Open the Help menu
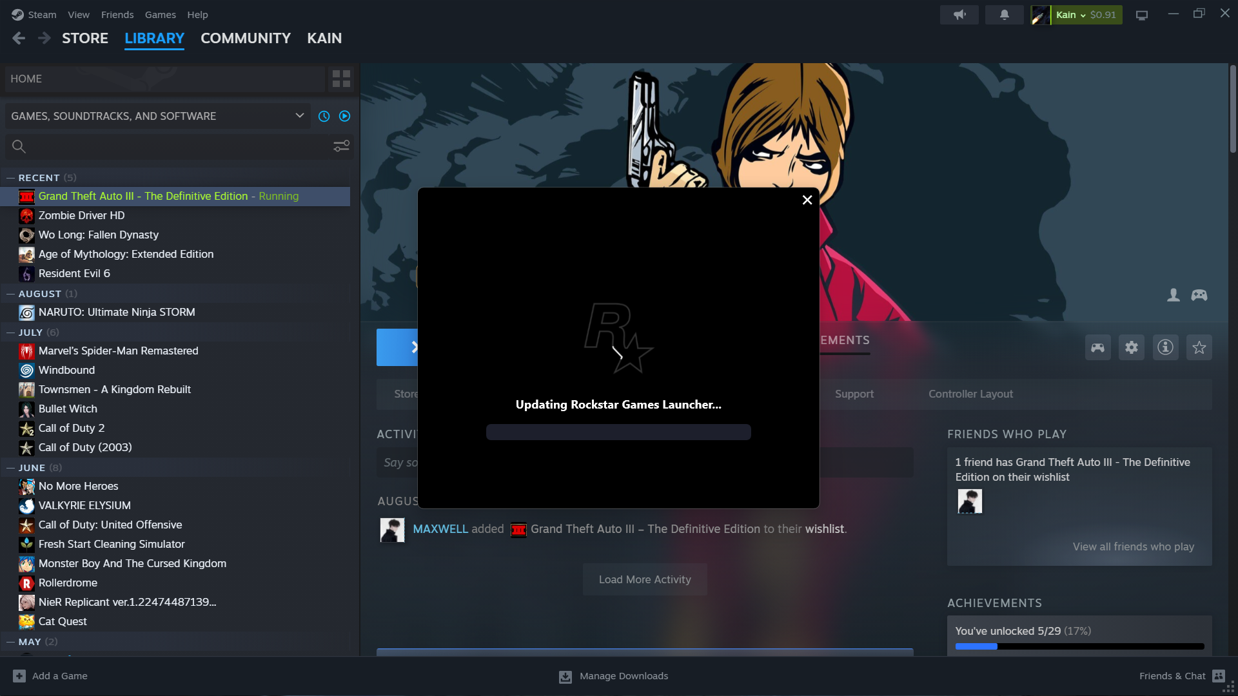 [197, 14]
